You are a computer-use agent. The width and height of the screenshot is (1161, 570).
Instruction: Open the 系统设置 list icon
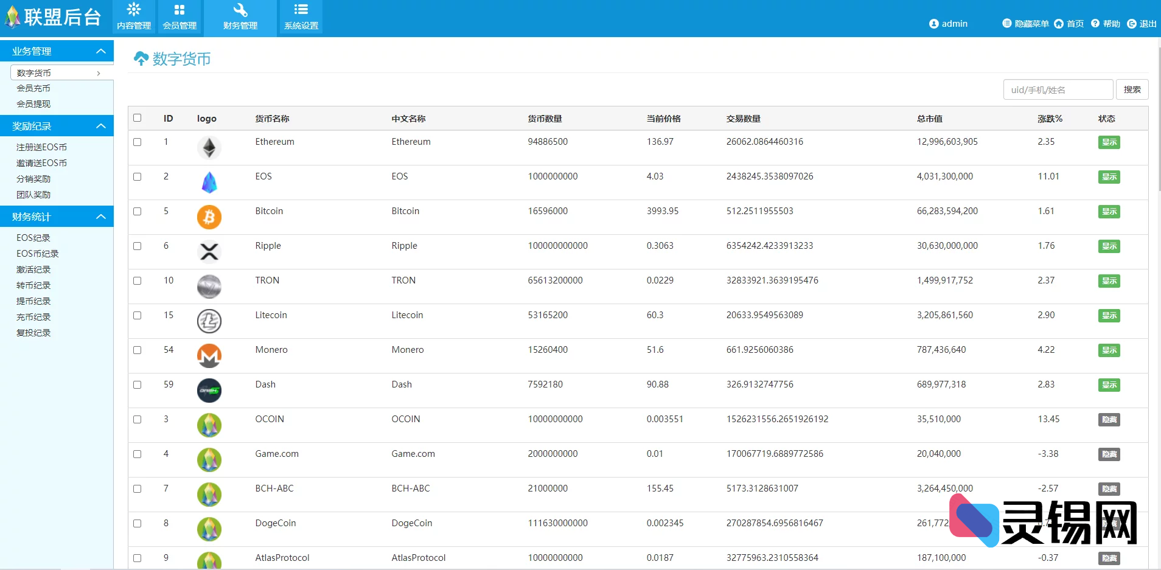(x=301, y=10)
